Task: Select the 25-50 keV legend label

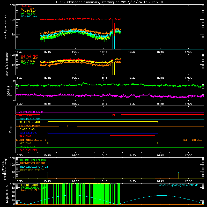Action: (x=28, y=14)
